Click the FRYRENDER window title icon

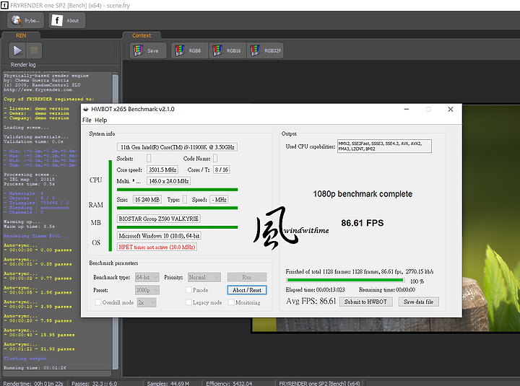point(4,5)
